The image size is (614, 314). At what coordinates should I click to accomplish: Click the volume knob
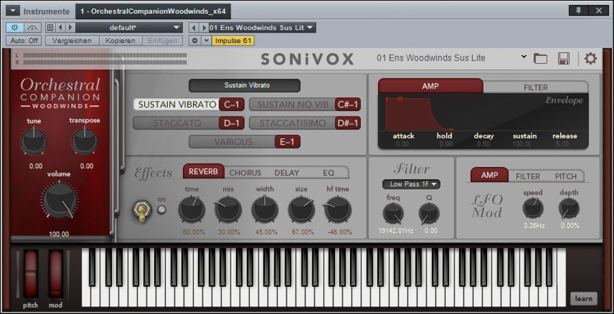point(59,200)
